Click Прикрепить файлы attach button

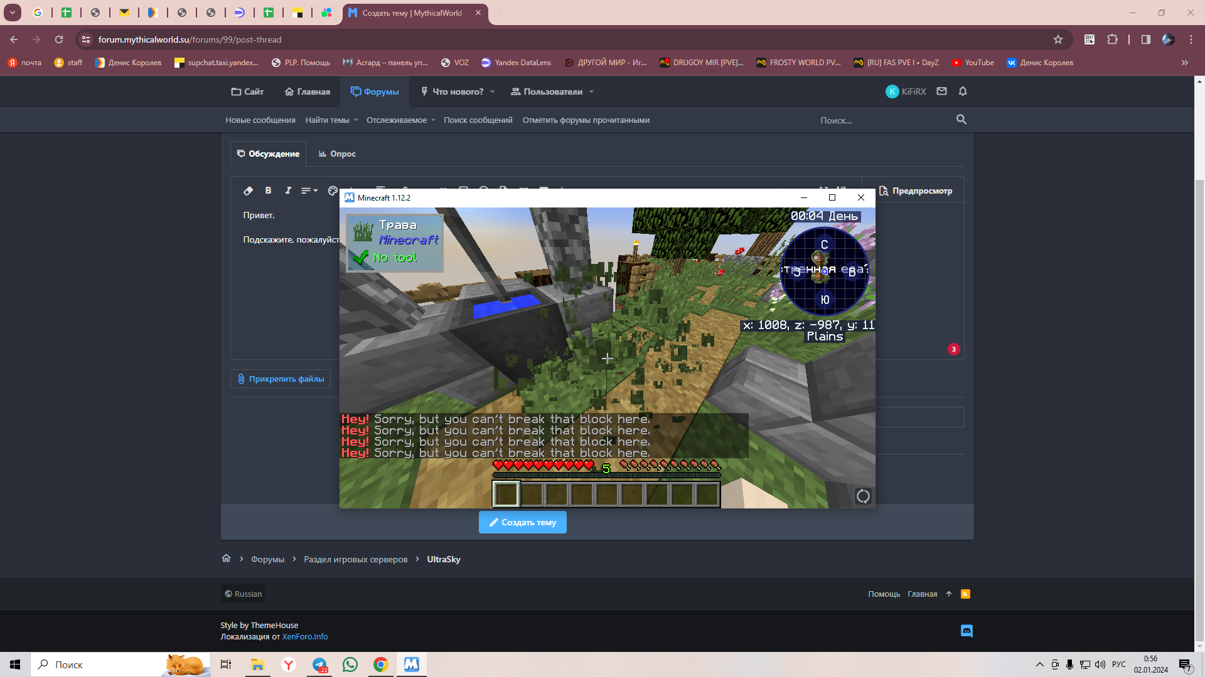pos(281,379)
